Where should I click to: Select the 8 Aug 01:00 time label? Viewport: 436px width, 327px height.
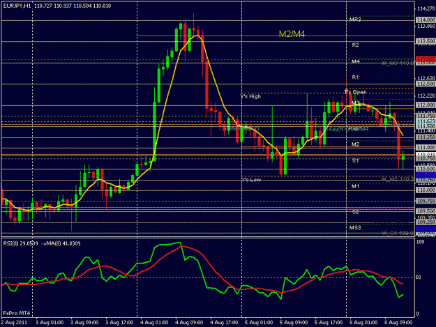(x=363, y=323)
